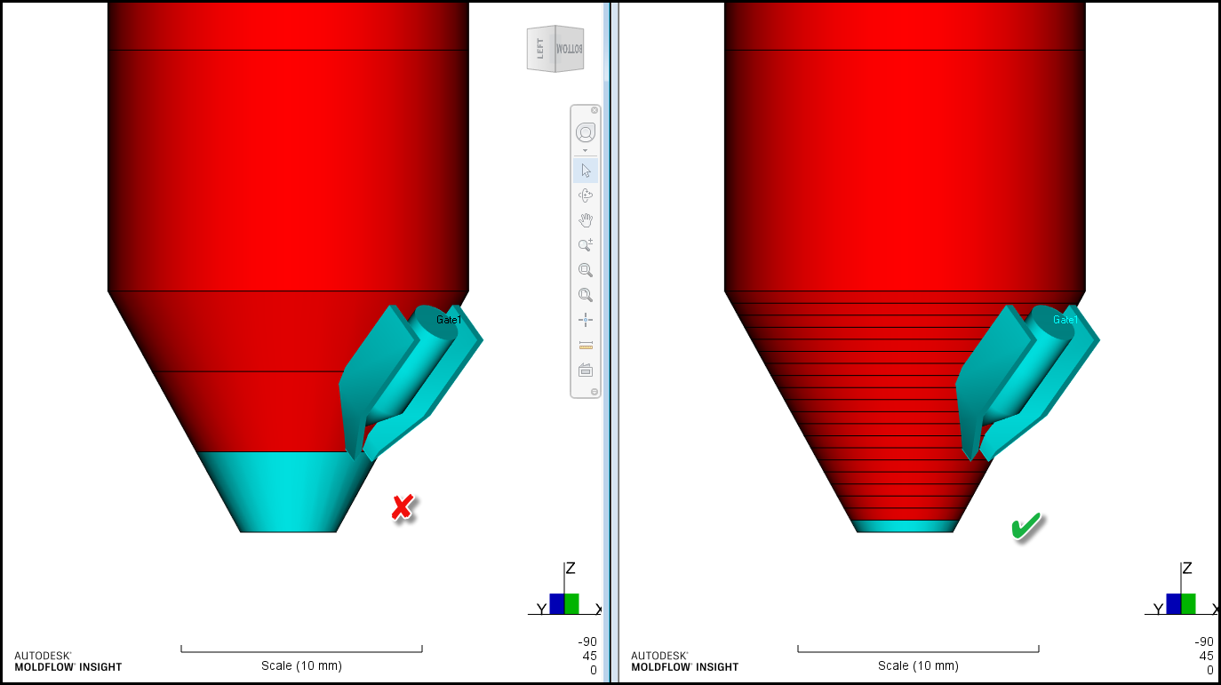The image size is (1221, 685).
Task: Click the Select arrow tool in navigation bar
Action: [586, 171]
